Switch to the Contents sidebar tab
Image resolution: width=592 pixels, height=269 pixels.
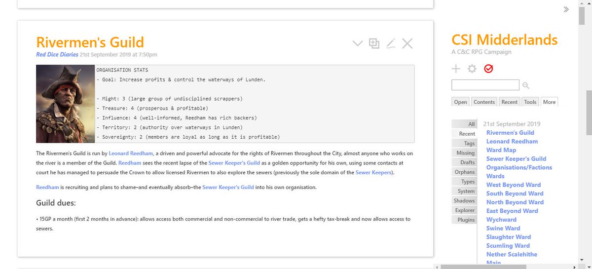tap(484, 102)
